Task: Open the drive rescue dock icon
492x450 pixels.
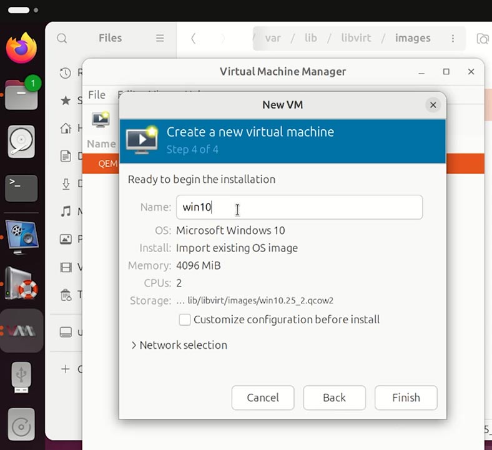Action: (21, 283)
